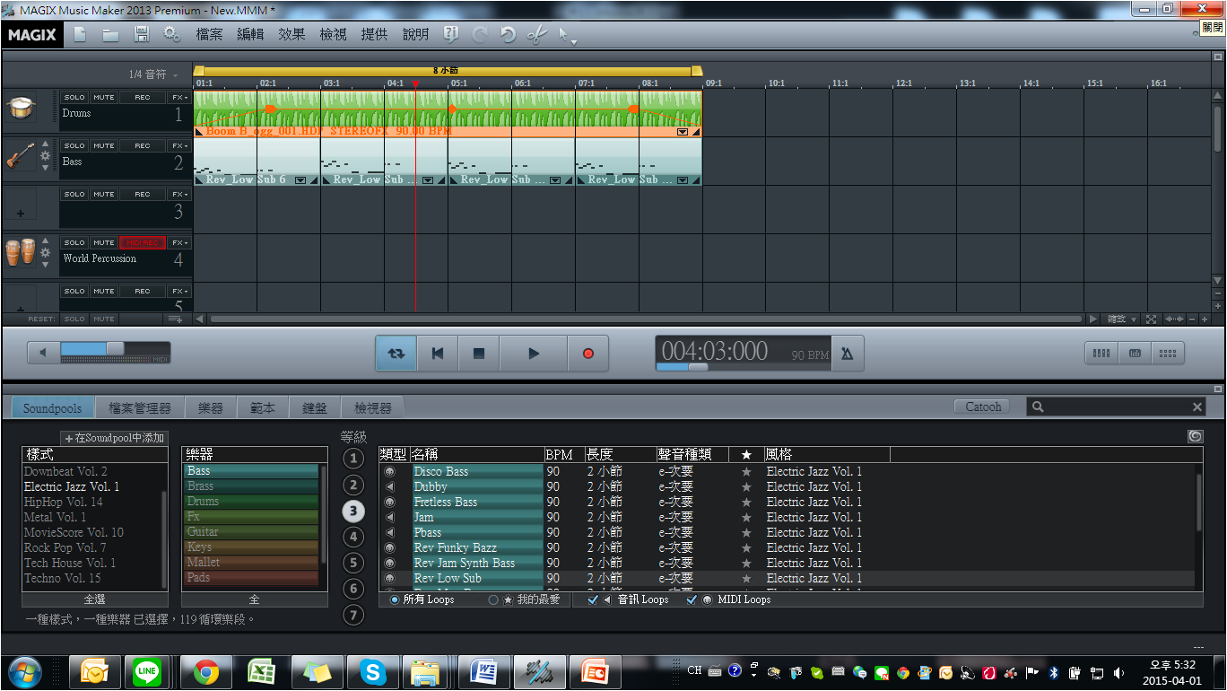Select difficulty level 3 circle
This screenshot has height=691, width=1227.
click(x=353, y=511)
